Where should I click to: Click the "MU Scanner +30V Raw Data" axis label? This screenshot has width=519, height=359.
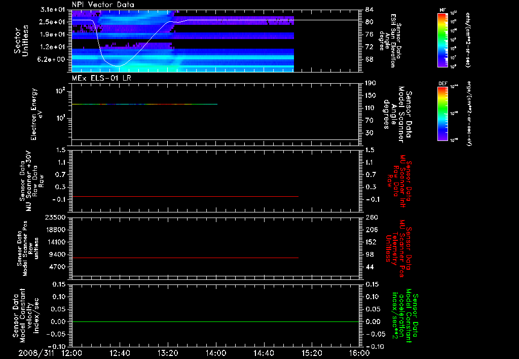(31, 181)
